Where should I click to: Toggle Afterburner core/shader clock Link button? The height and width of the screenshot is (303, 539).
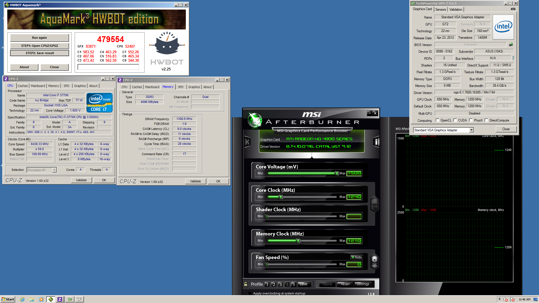[x=374, y=204]
